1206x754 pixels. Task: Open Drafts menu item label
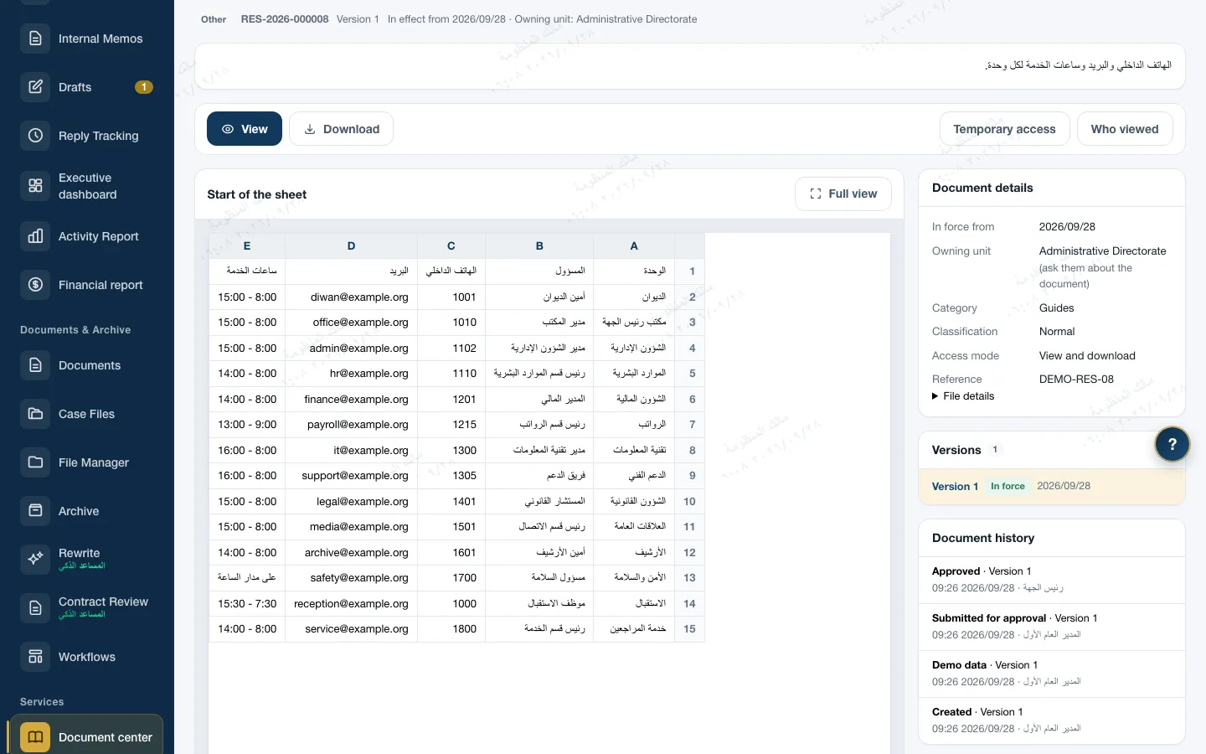coord(75,87)
